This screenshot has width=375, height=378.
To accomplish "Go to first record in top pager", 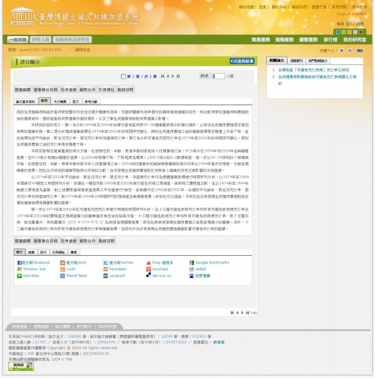I will pos(163,76).
